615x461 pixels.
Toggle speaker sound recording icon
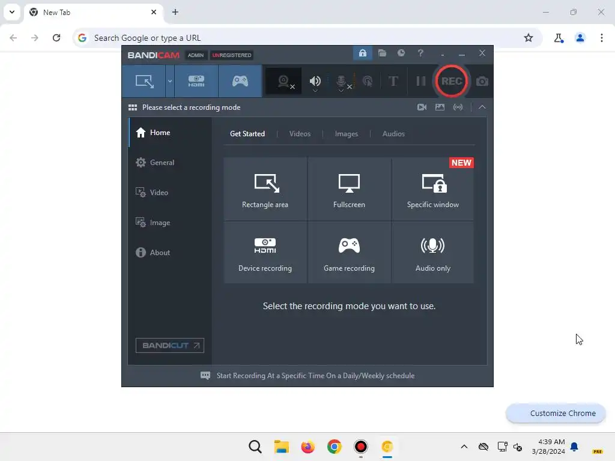pyautogui.click(x=315, y=80)
